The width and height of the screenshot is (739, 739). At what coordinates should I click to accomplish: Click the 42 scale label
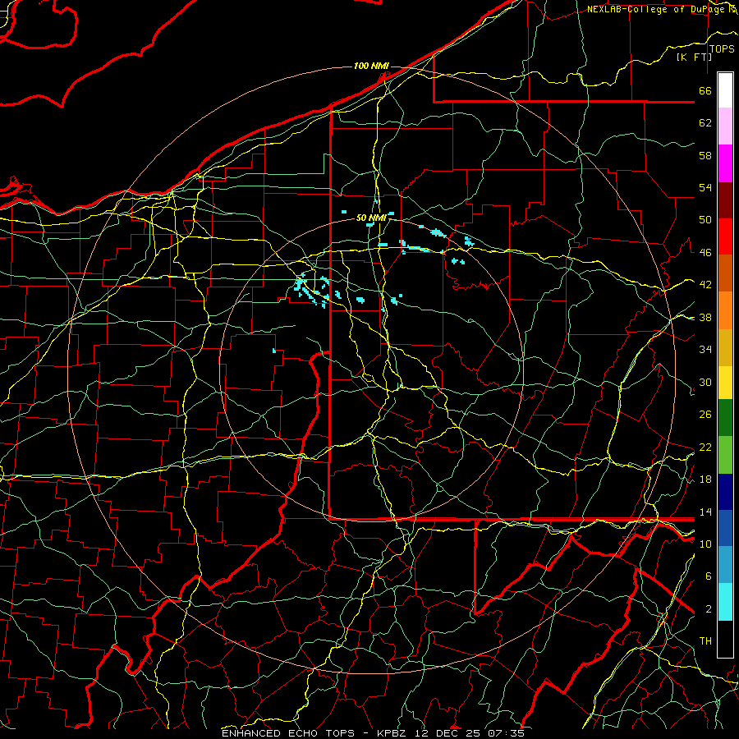click(x=705, y=285)
